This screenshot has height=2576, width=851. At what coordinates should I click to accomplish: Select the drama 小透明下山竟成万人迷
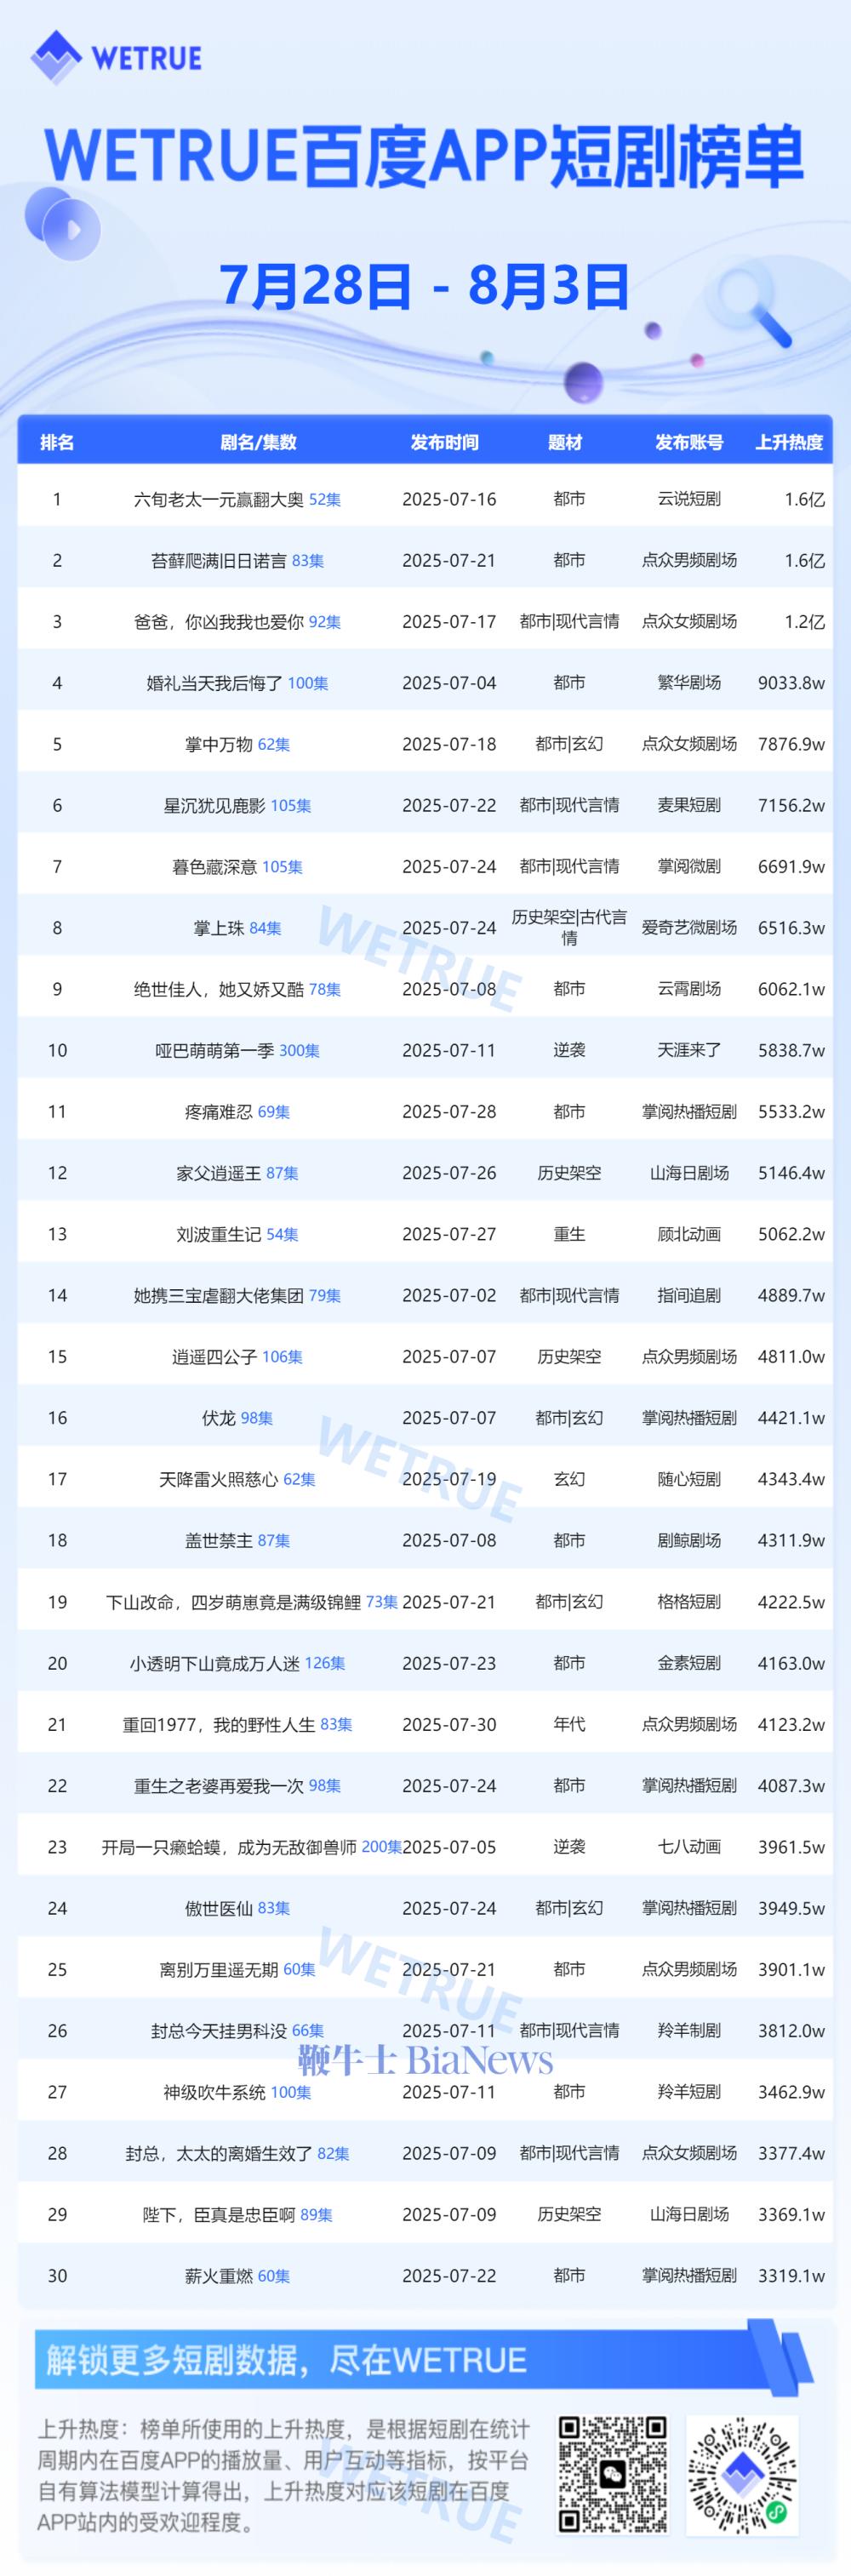[215, 1663]
